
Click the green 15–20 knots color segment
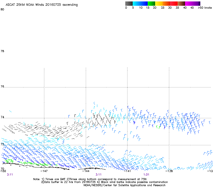pos(151,3)
